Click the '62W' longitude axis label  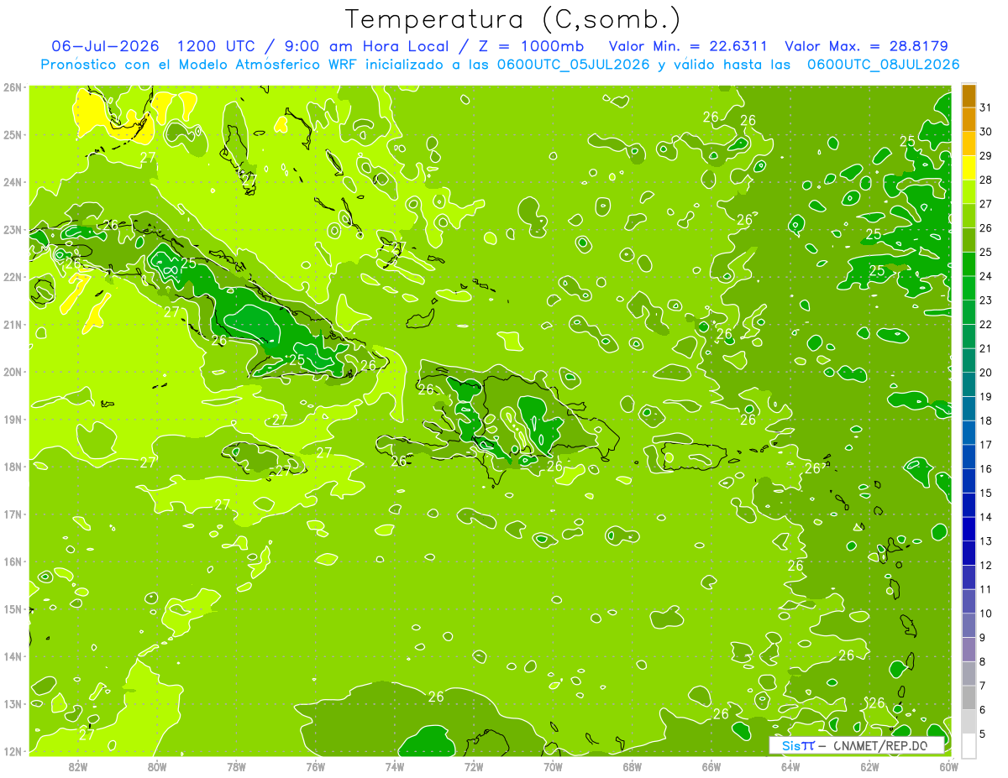(x=869, y=766)
